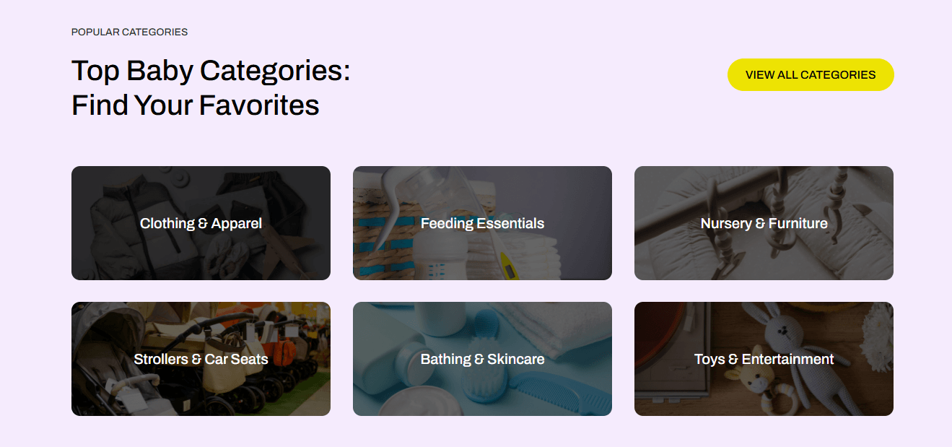Click the View All Categories button

click(810, 75)
